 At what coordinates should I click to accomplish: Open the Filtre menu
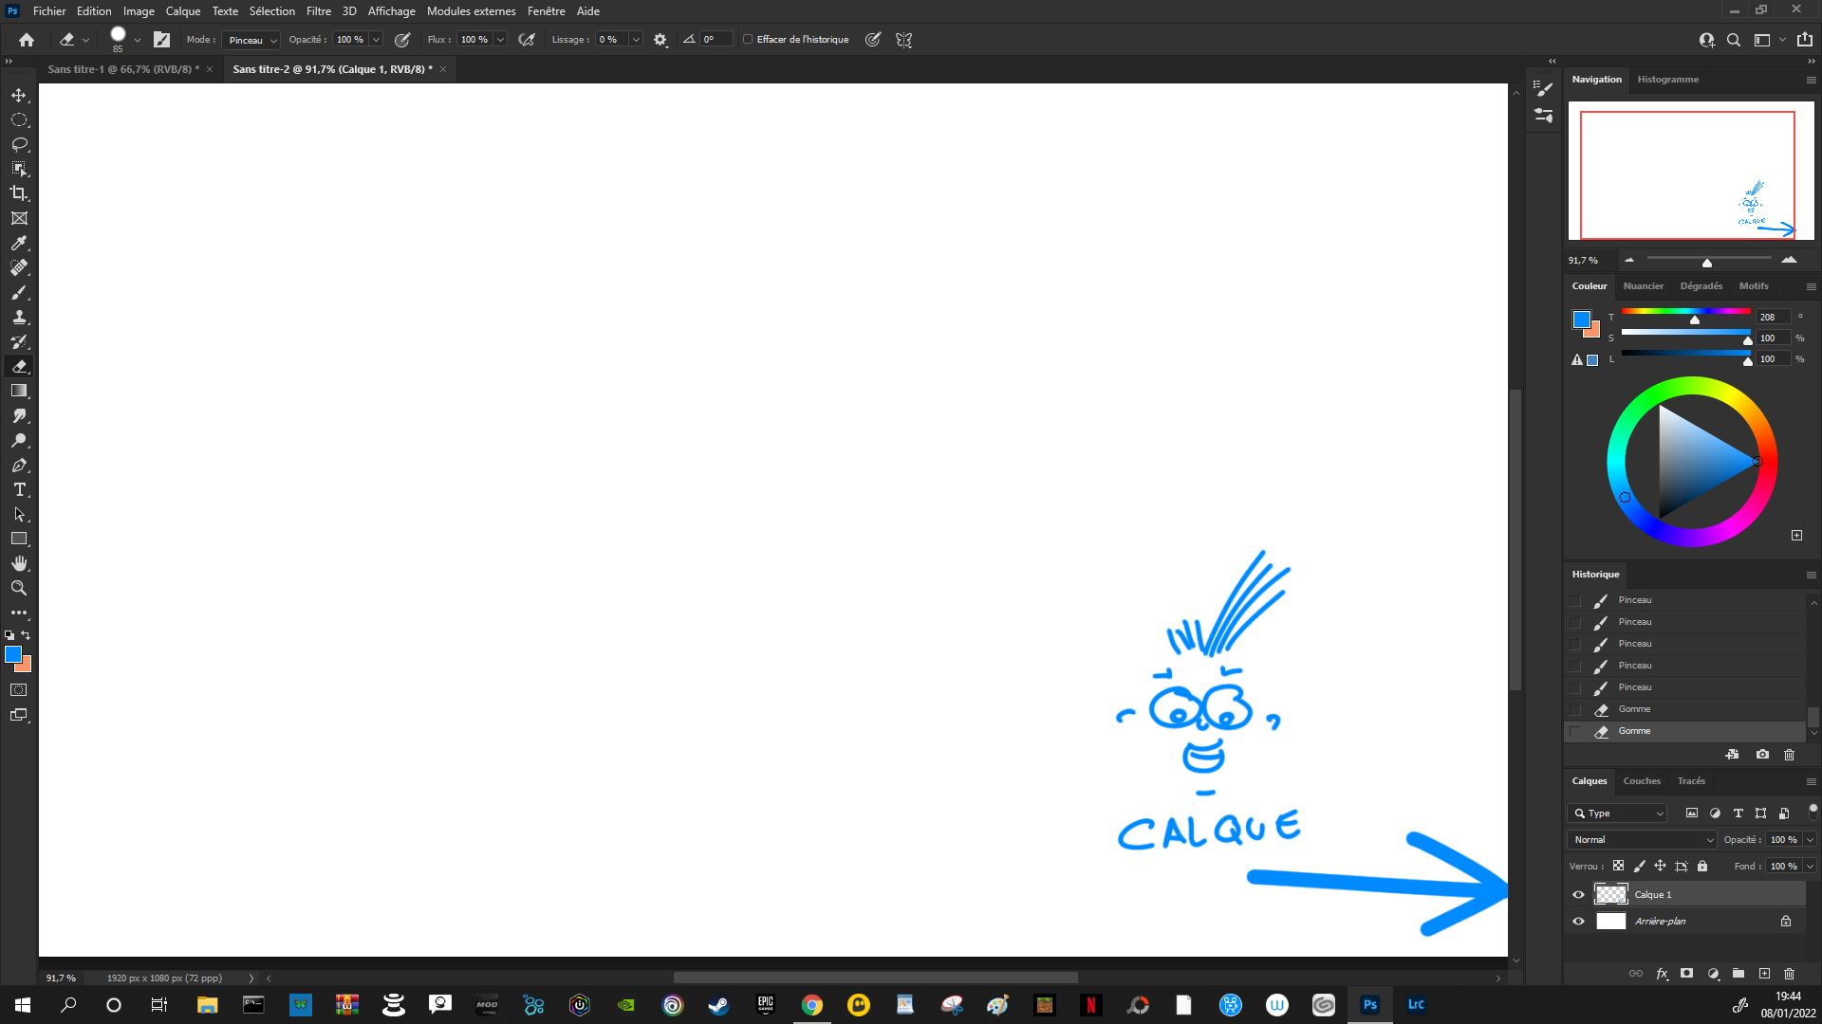coord(318,10)
